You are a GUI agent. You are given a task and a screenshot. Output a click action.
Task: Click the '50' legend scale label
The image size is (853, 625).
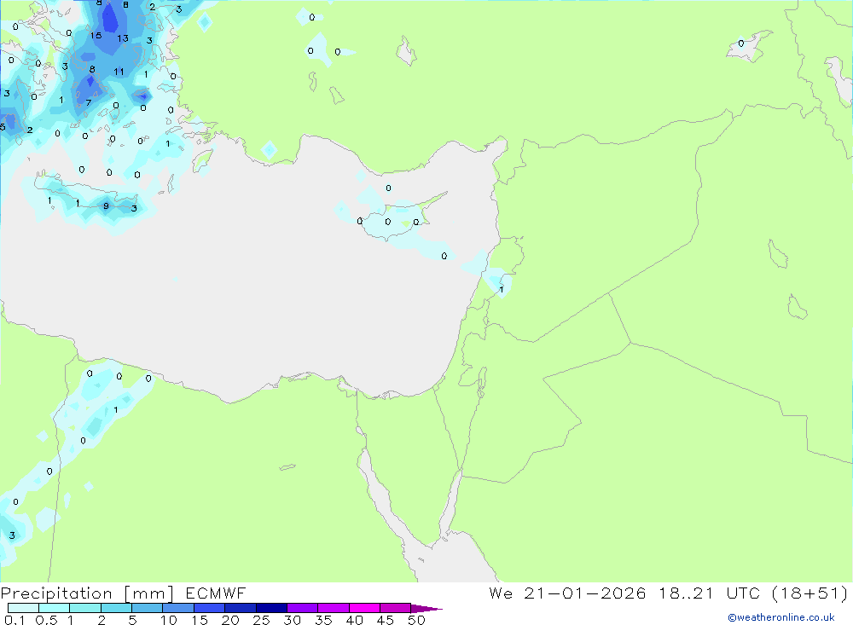point(416,620)
